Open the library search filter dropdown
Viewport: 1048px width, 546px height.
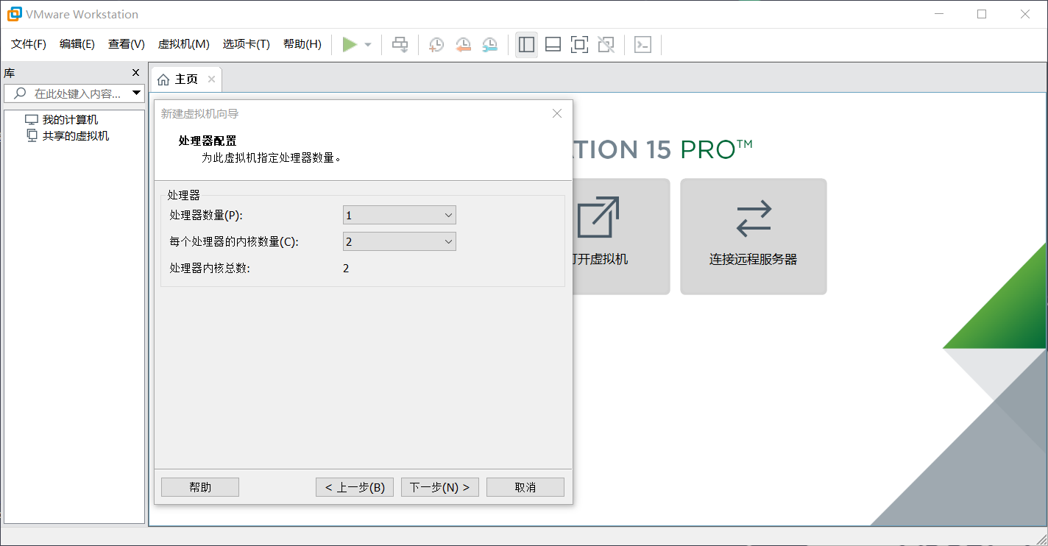136,93
